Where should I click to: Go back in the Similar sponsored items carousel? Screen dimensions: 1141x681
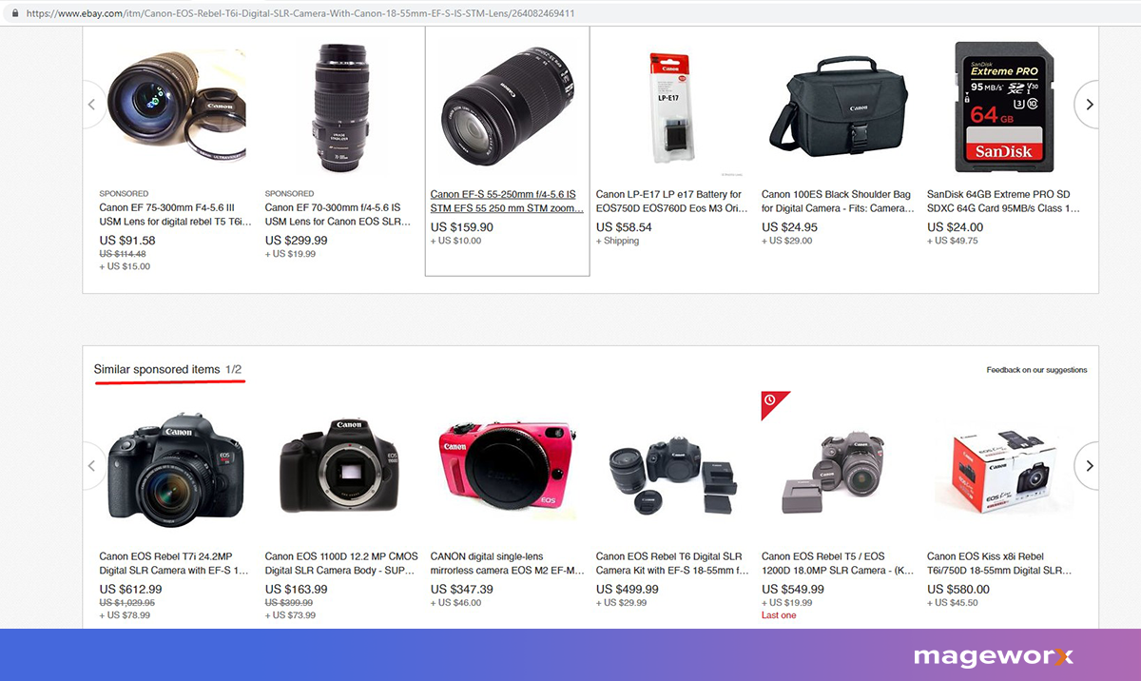[x=92, y=466]
